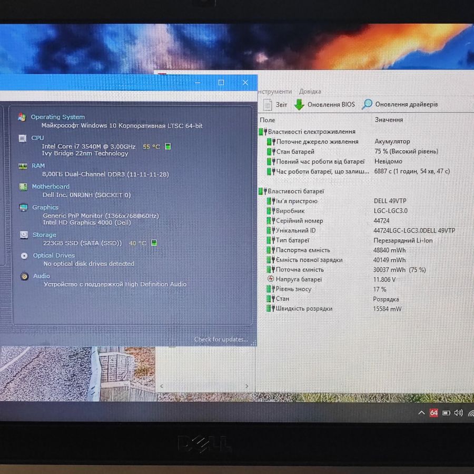Open the Інструменти menu in AIDA64

coord(275,91)
